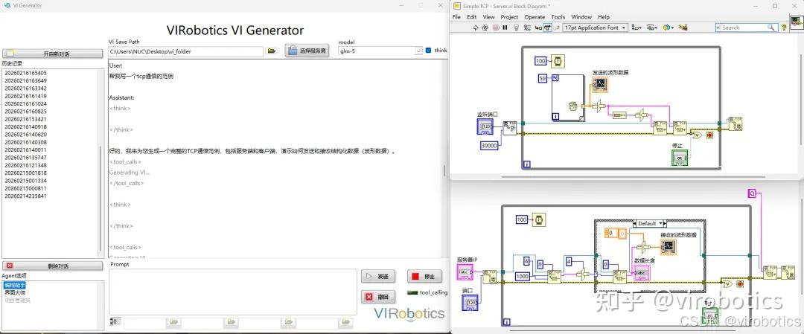Click the Clean Up Diagram icon
The height and width of the screenshot is (334, 804).
click(x=683, y=28)
